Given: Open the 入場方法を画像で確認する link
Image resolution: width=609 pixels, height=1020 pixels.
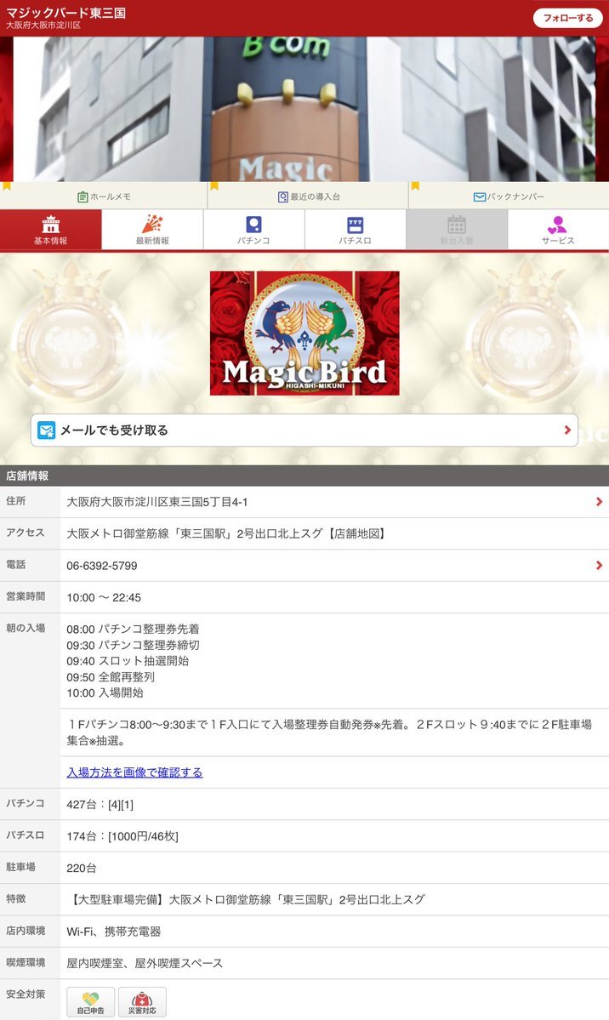Looking at the screenshot, I should point(134,772).
